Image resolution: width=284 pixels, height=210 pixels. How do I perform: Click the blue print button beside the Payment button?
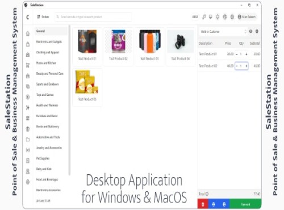point(224,204)
